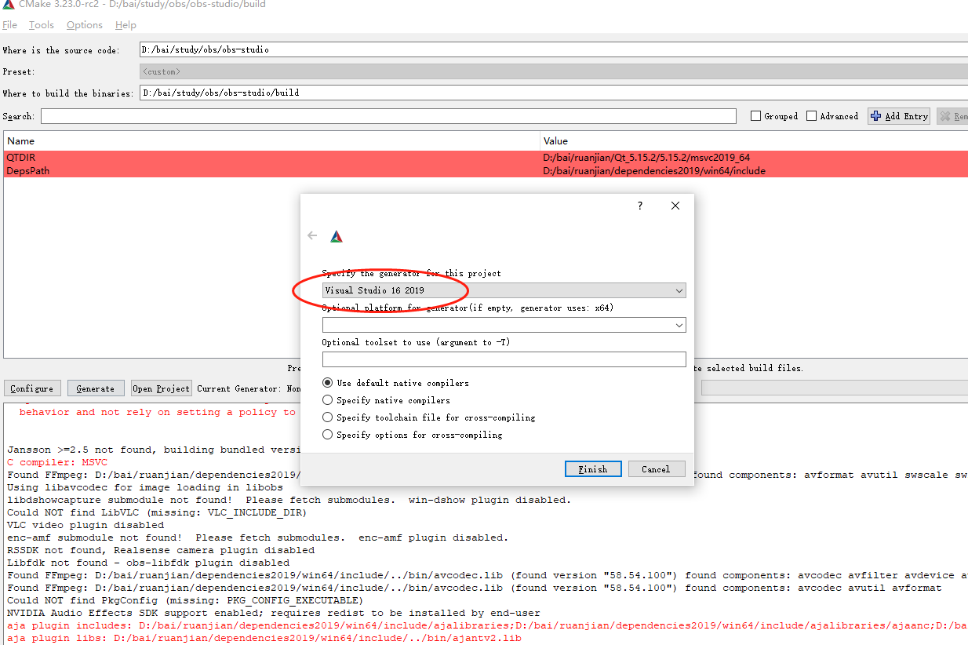The width and height of the screenshot is (968, 645).
Task: Click the CMake triangle logo in the dialog
Action: click(336, 236)
